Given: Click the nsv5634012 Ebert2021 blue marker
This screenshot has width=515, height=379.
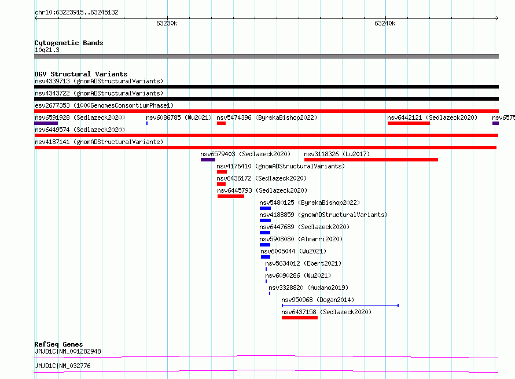Looking at the screenshot, I should coord(266,269).
